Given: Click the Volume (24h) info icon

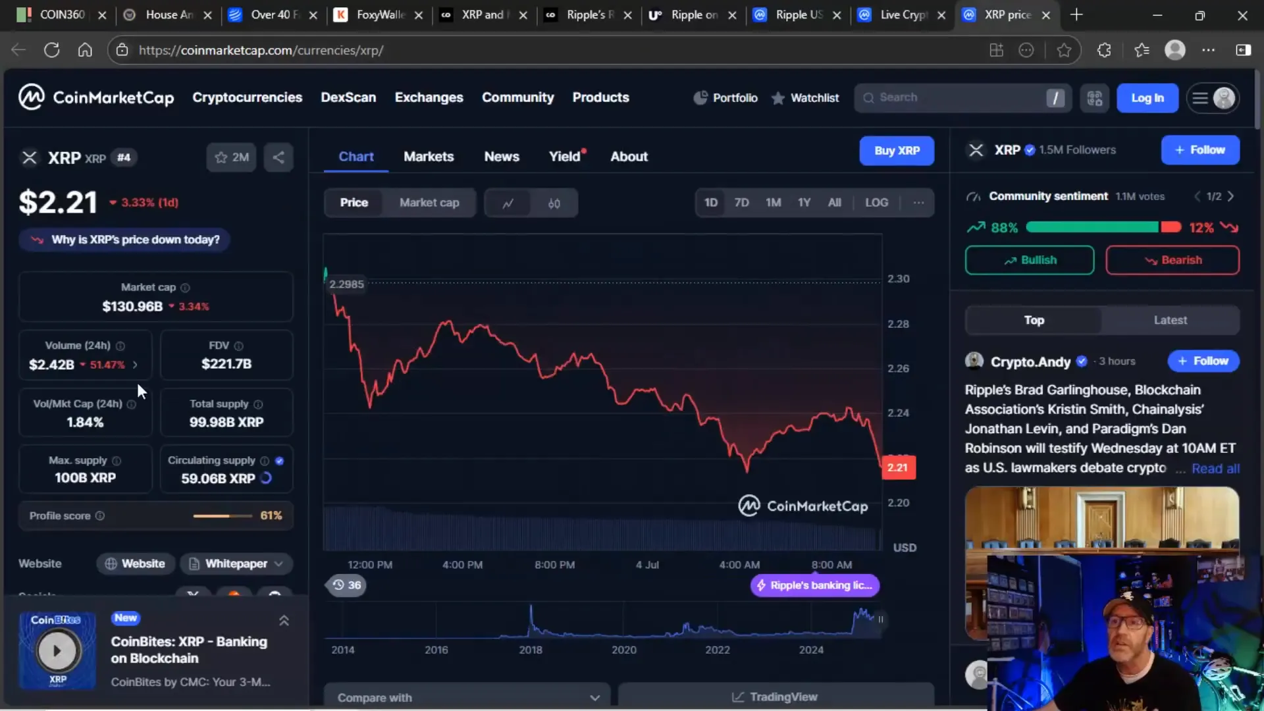Looking at the screenshot, I should (120, 346).
